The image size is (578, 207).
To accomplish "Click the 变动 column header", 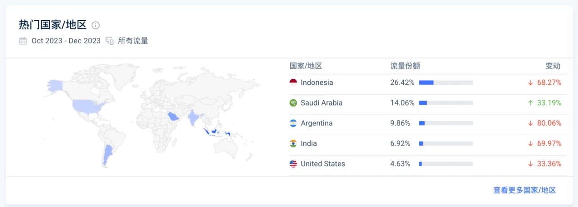I will tap(553, 66).
